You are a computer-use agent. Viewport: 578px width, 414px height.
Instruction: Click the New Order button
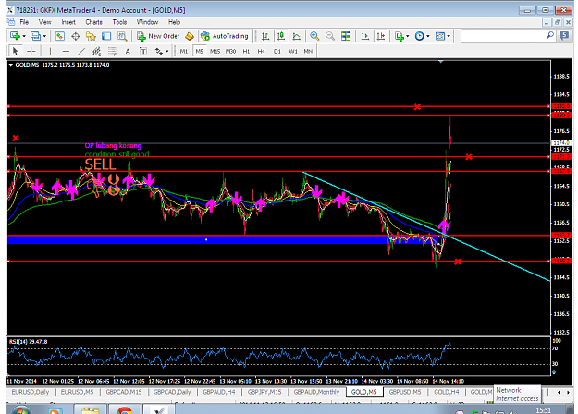pos(158,36)
